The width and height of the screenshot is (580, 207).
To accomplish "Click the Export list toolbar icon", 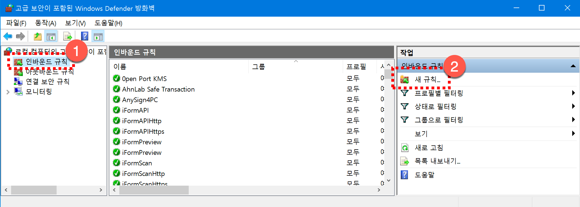I will tap(67, 36).
